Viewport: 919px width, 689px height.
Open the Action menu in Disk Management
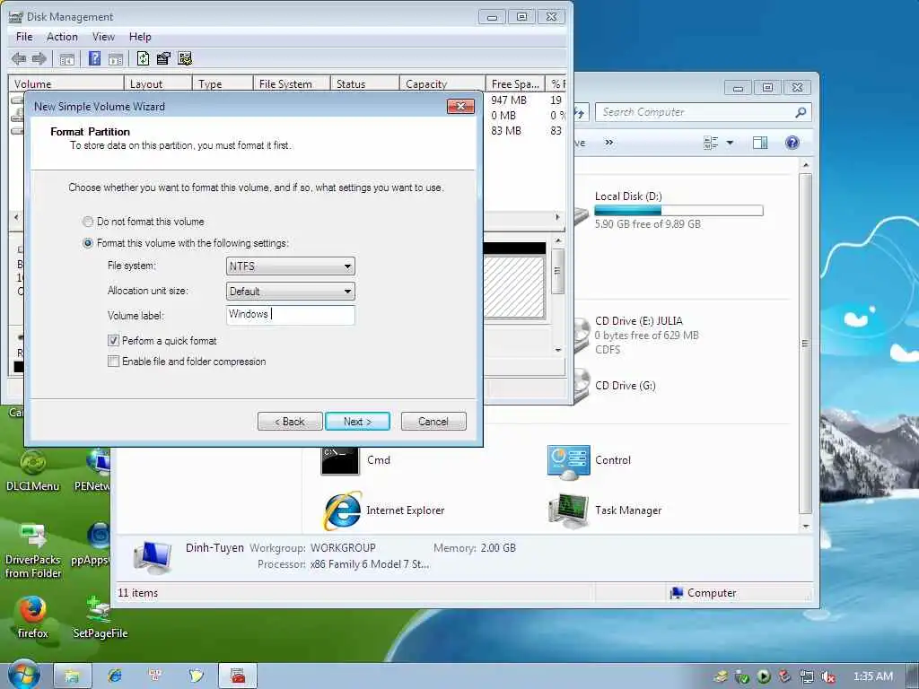(x=62, y=37)
